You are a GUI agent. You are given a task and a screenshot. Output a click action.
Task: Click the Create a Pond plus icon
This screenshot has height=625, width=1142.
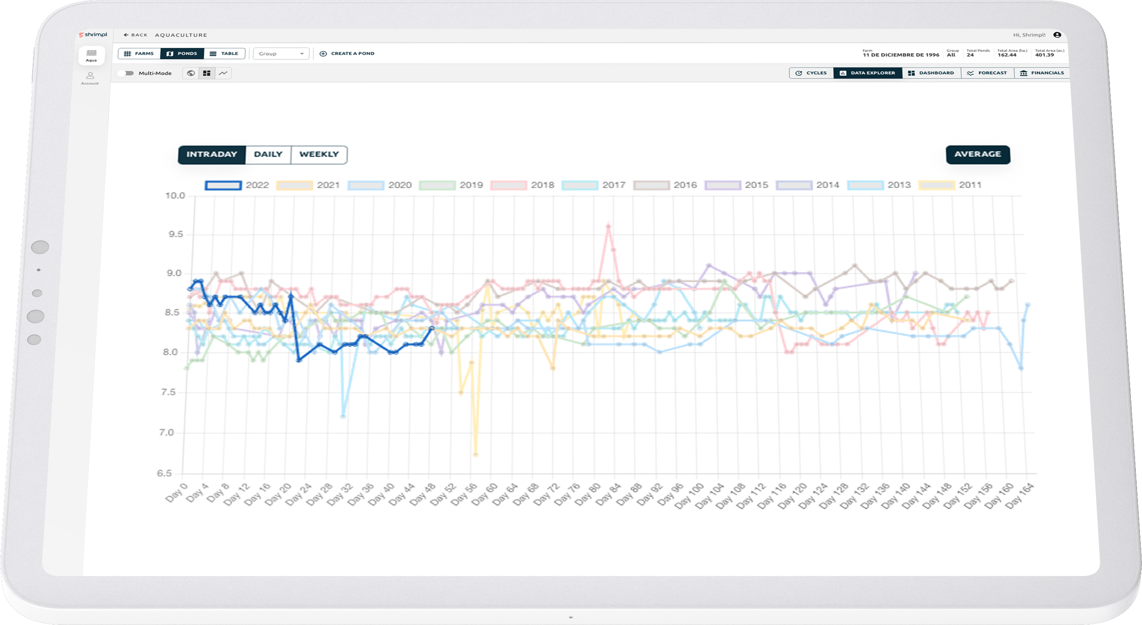pos(323,54)
